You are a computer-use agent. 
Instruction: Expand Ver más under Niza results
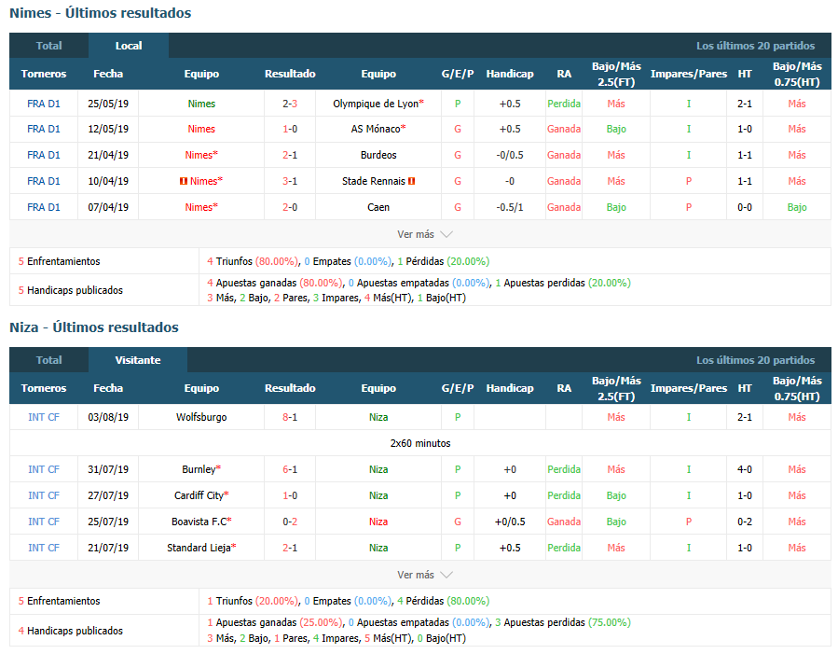[x=425, y=575]
